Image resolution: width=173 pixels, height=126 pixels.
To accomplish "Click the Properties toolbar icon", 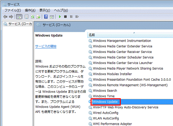I will coord(27,17).
